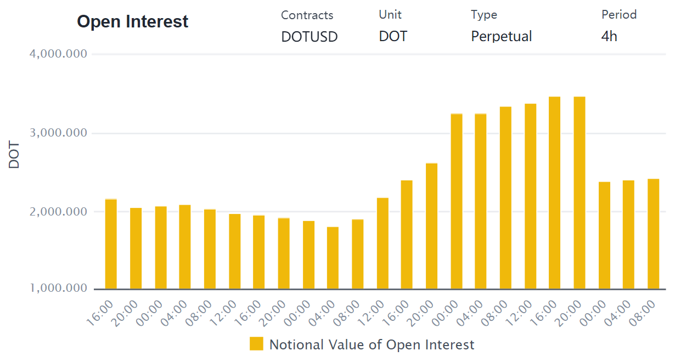
Task: Click the yellow legend color swatch
Action: (x=256, y=344)
